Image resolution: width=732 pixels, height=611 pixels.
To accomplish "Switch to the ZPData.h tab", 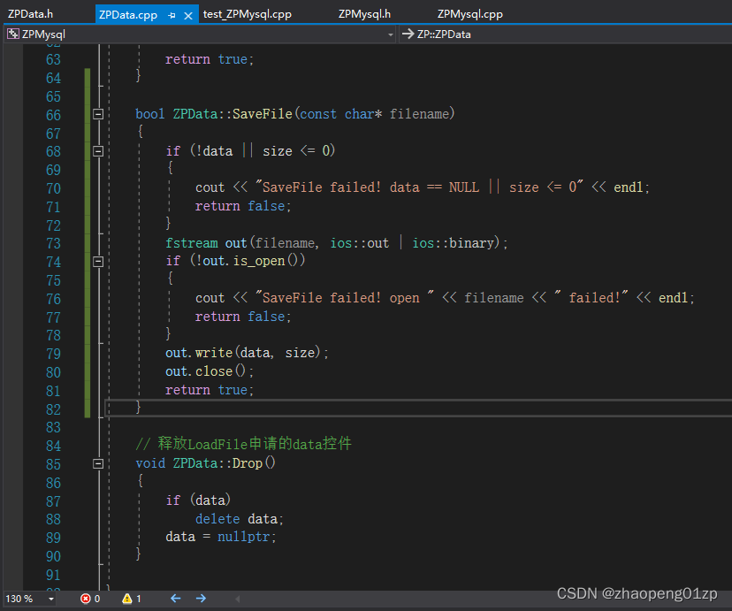I will [30, 14].
